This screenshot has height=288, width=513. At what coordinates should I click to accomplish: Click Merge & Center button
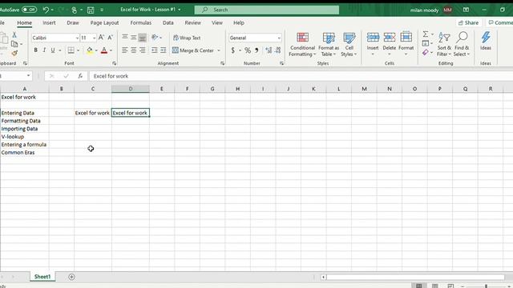click(193, 50)
